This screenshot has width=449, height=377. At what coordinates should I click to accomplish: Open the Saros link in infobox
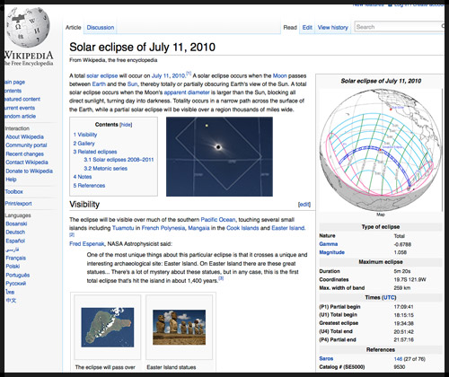326,358
